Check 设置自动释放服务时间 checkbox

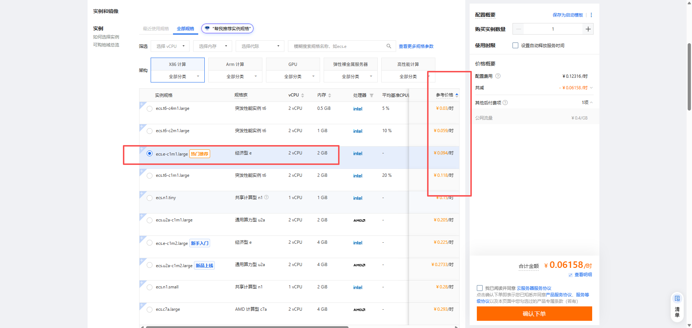[x=515, y=45]
